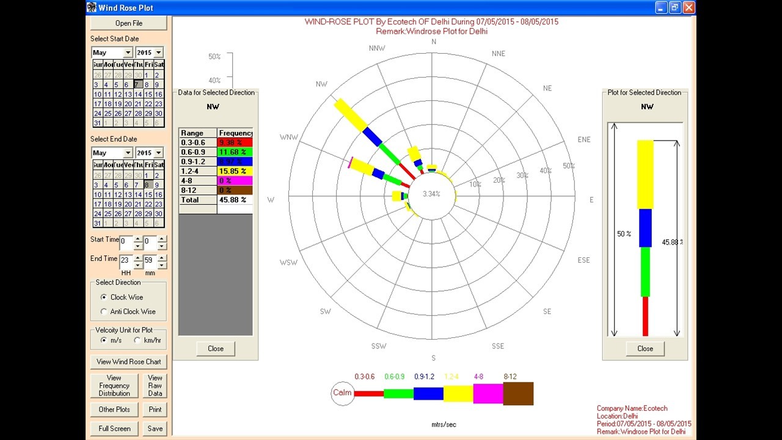Click the blue 0.9-1.2 legend swatch
The width and height of the screenshot is (782, 440).
[428, 393]
